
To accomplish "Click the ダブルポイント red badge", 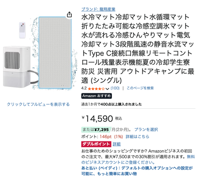I will click(96, 144).
